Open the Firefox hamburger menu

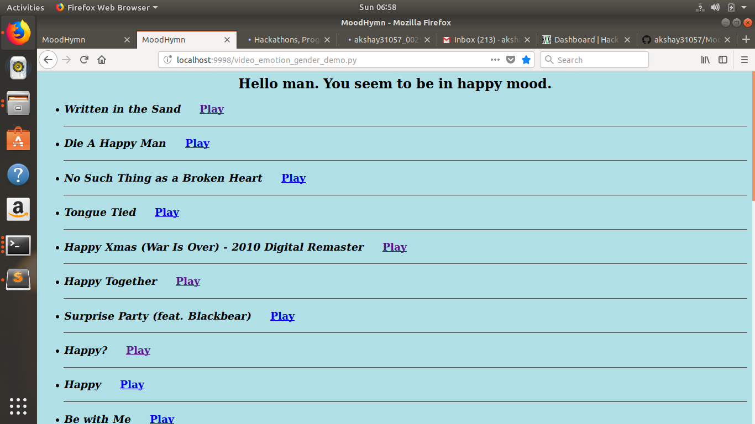click(744, 60)
